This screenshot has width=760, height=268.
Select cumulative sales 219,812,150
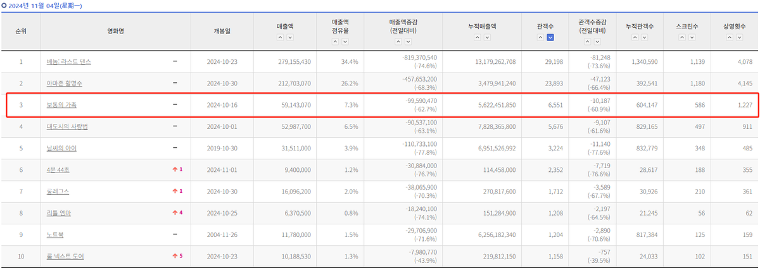click(497, 256)
